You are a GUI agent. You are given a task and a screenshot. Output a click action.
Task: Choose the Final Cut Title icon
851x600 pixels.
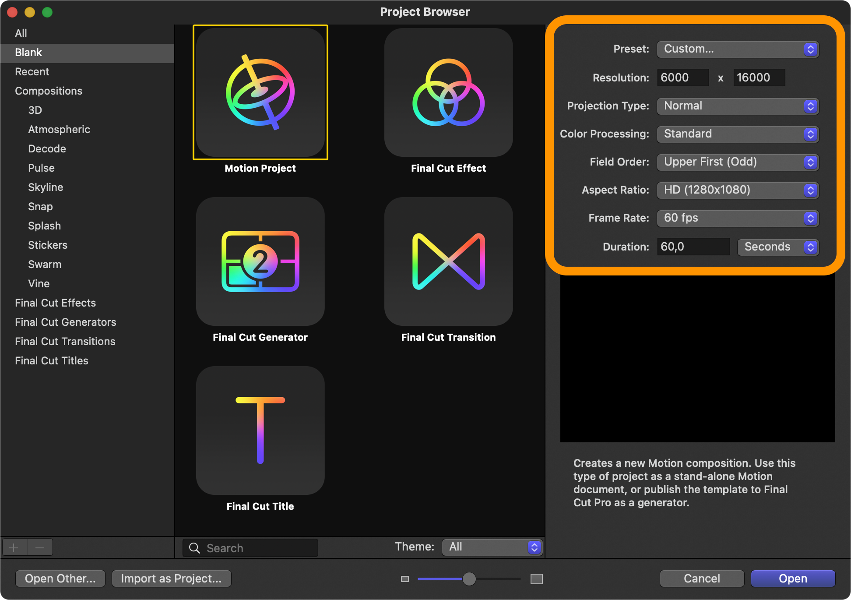260,431
